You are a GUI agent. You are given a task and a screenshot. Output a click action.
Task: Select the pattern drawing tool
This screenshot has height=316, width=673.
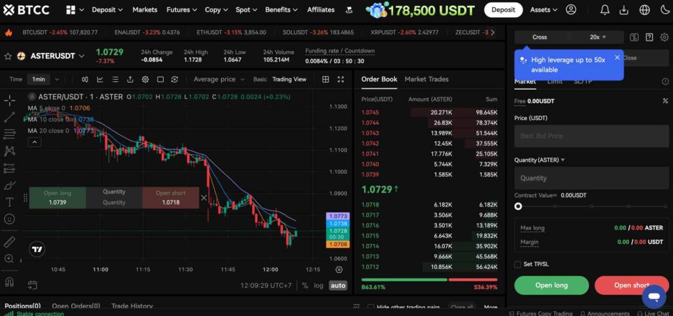[x=9, y=151]
